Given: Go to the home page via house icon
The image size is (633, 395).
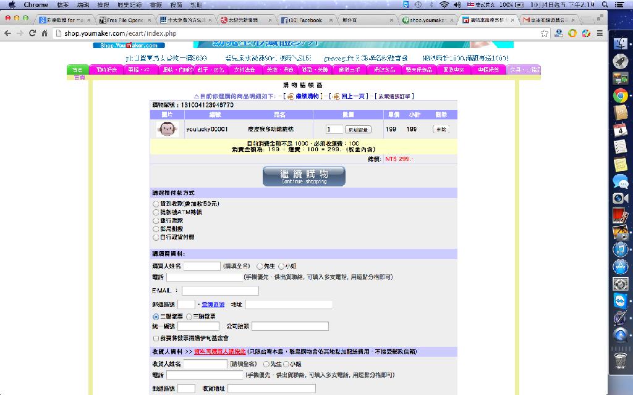Looking at the screenshot, I should coord(45,33).
